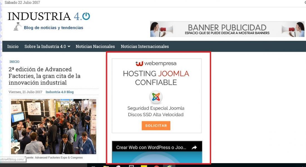Click the Seguridad Especial Joomla text
This screenshot has width=306, height=167.
[x=156, y=108]
